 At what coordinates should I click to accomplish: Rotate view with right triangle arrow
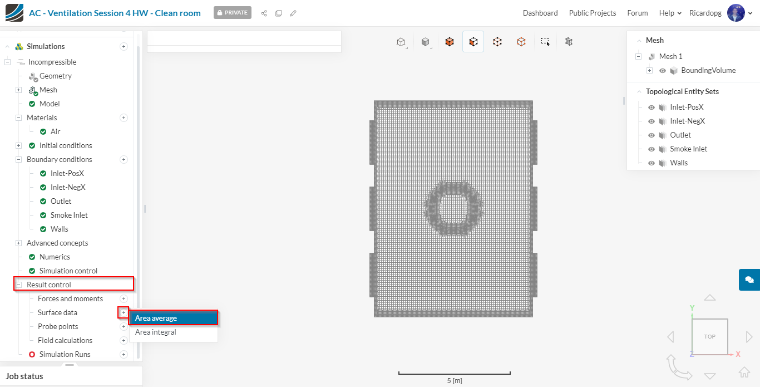[x=749, y=336]
